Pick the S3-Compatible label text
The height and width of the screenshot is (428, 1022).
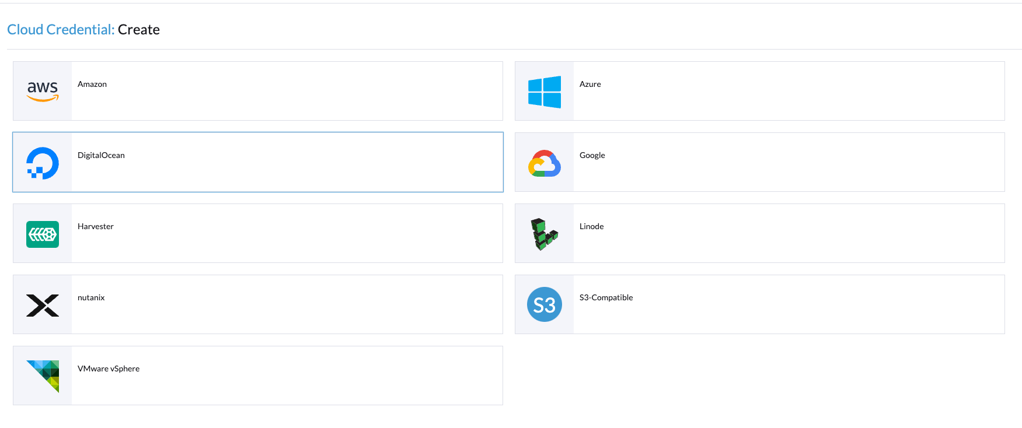(x=606, y=297)
